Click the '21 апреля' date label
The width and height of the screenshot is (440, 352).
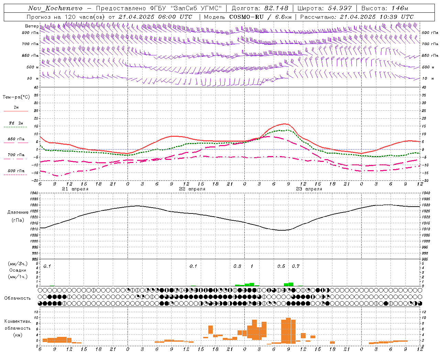[x=75, y=189]
